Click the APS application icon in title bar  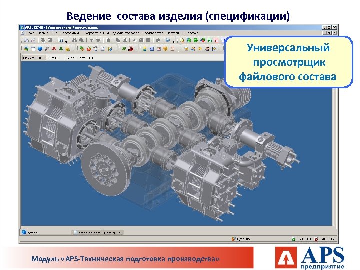pyautogui.click(x=22, y=27)
